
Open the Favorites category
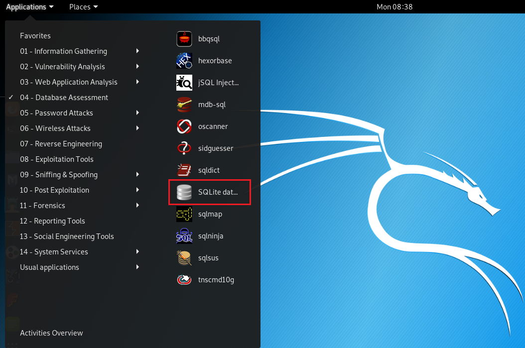tap(35, 36)
